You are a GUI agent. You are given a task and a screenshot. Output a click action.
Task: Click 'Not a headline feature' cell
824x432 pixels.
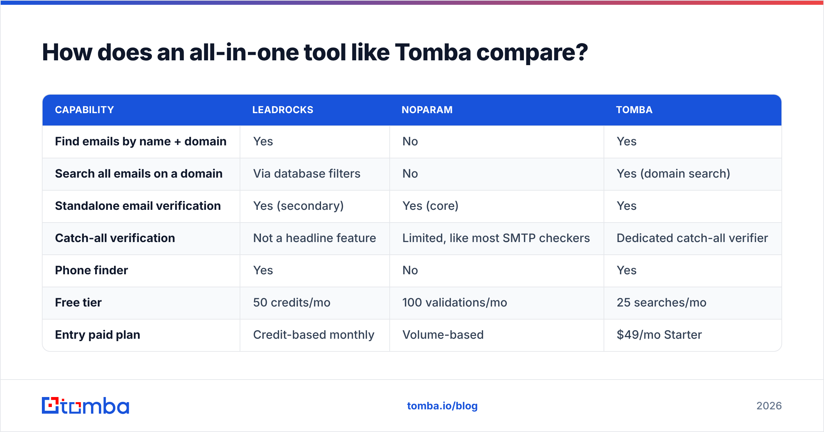click(314, 238)
